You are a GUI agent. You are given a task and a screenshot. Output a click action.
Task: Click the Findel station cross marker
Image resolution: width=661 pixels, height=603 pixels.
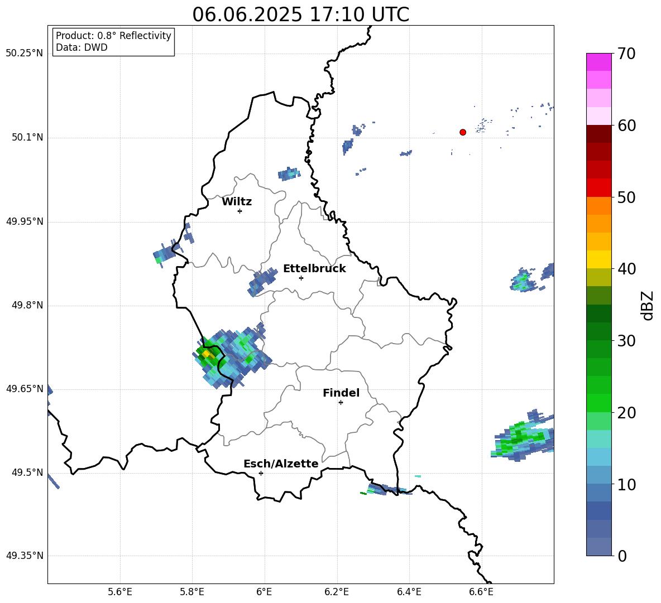coord(341,403)
